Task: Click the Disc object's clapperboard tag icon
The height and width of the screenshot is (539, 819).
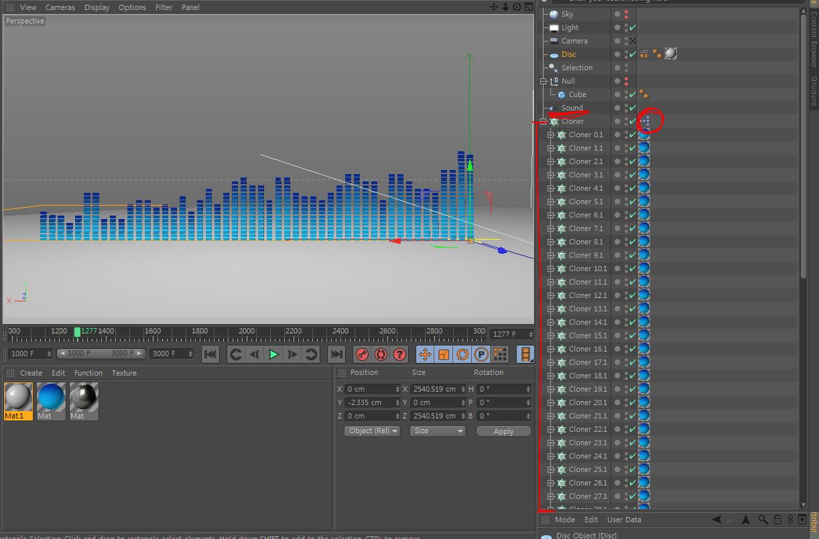Action: pyautogui.click(x=644, y=54)
